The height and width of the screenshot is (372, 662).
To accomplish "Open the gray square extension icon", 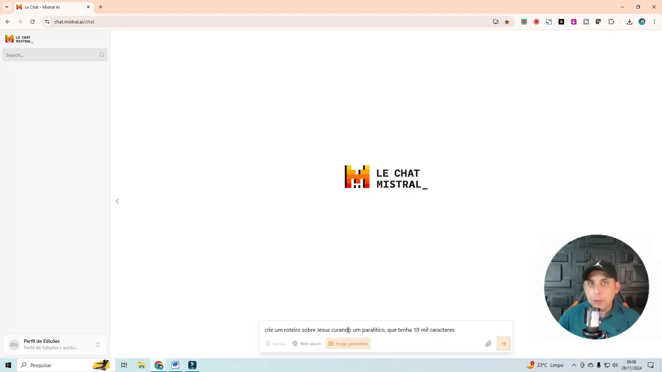I will point(586,22).
